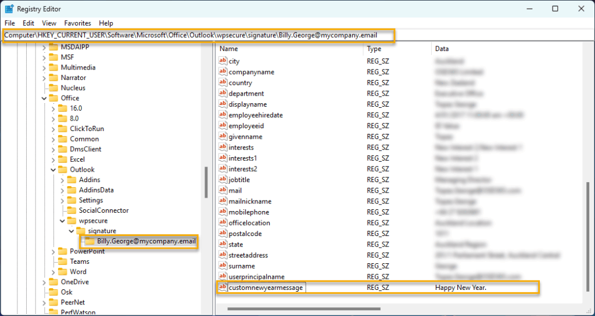Expand the PowerPoint key
Screen dimensions: 595x316
[x=53, y=252]
